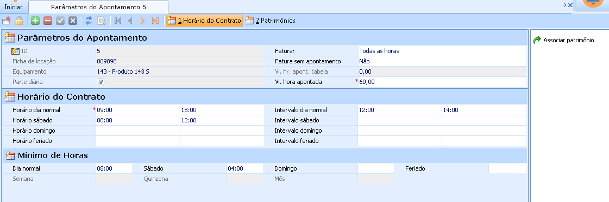
Task: Toggle the Parte diária checkbox
Action: pyautogui.click(x=101, y=82)
